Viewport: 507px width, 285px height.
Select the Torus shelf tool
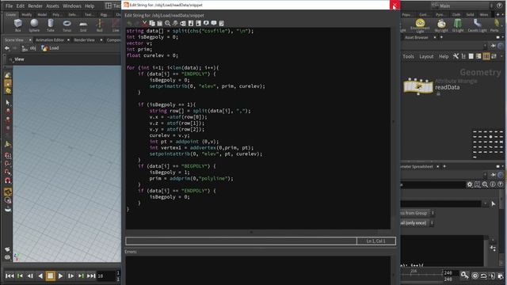67,25
